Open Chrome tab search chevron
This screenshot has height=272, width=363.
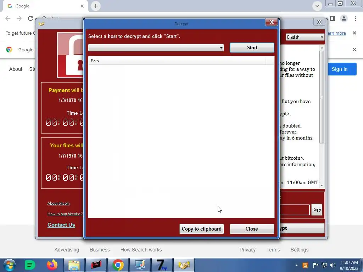[317, 6]
